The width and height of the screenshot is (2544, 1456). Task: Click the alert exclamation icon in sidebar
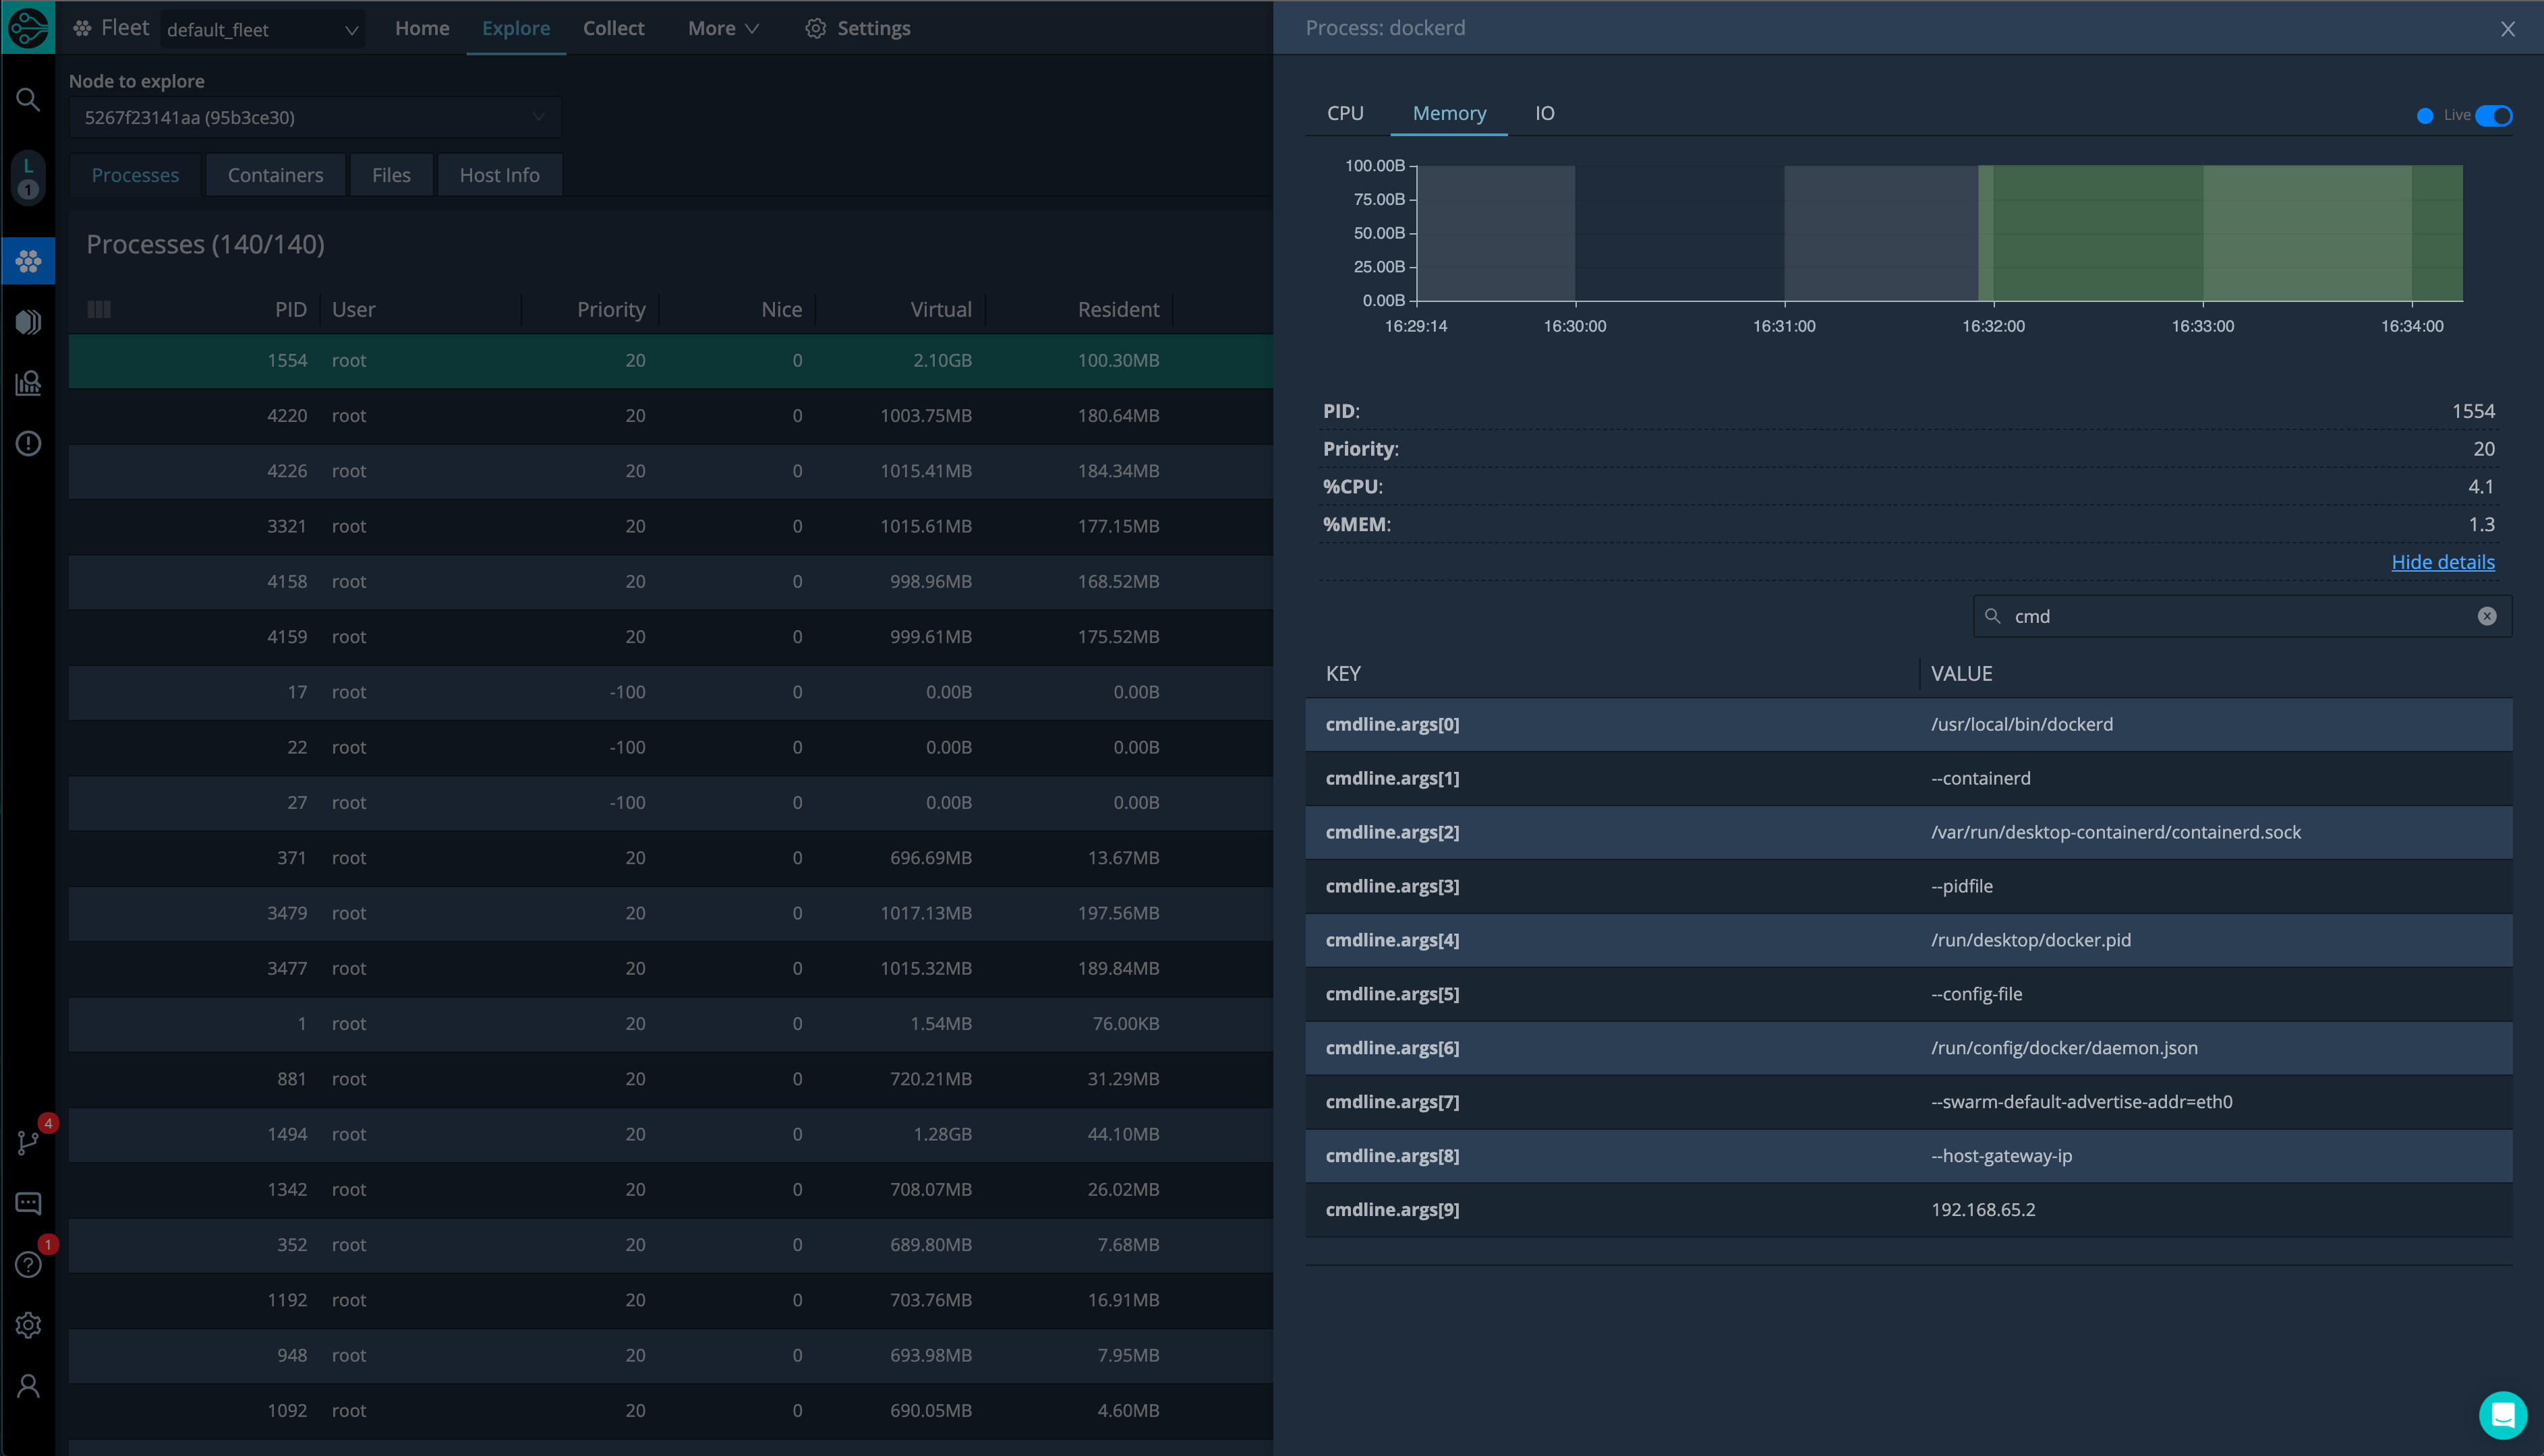(28, 443)
